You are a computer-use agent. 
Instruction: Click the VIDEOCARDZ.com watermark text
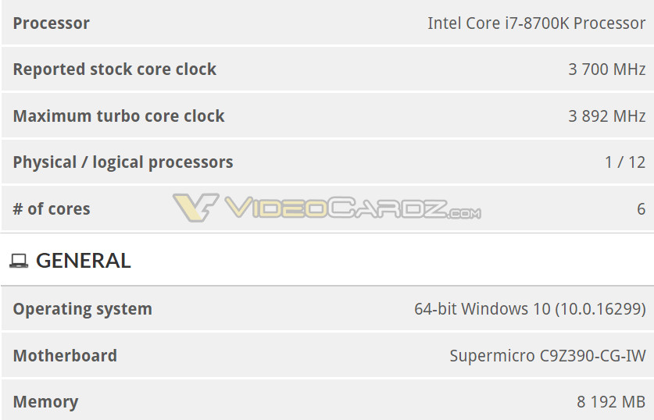coord(352,208)
